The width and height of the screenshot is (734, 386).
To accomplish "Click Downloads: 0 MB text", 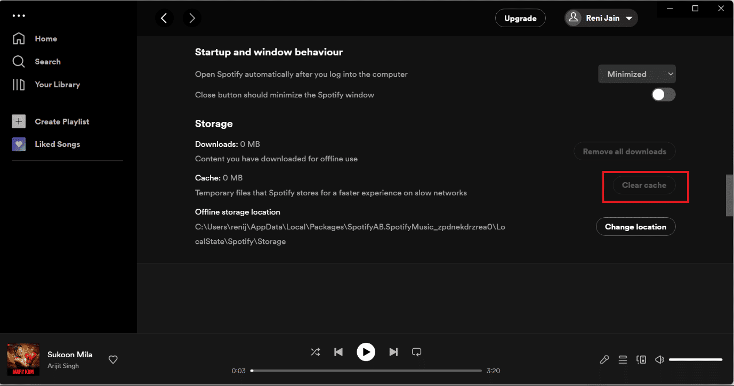I will tap(228, 144).
